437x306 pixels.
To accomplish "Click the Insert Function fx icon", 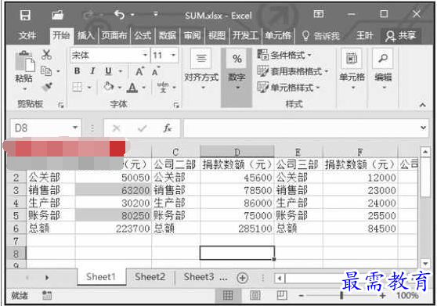I will click(x=168, y=128).
